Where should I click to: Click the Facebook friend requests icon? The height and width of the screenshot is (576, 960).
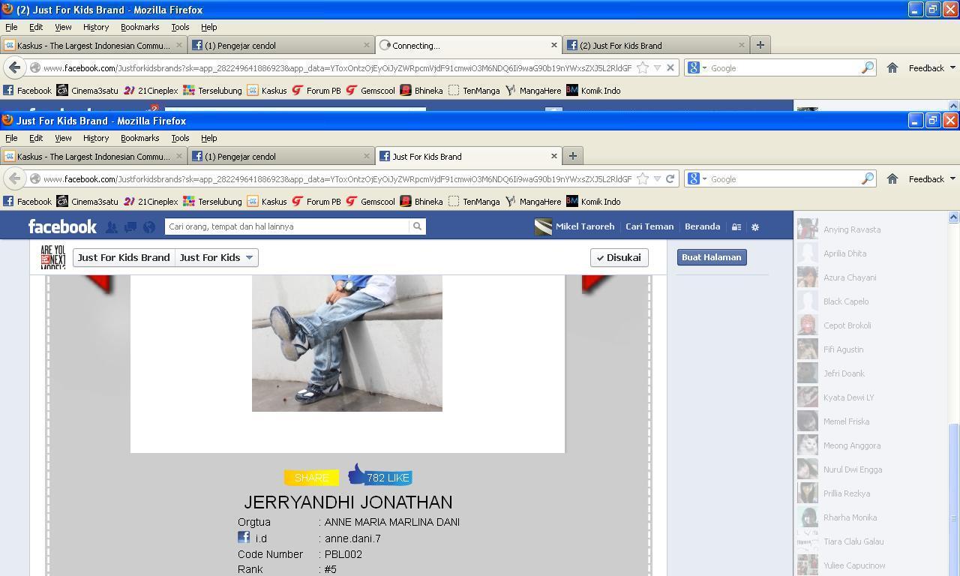pos(111,226)
